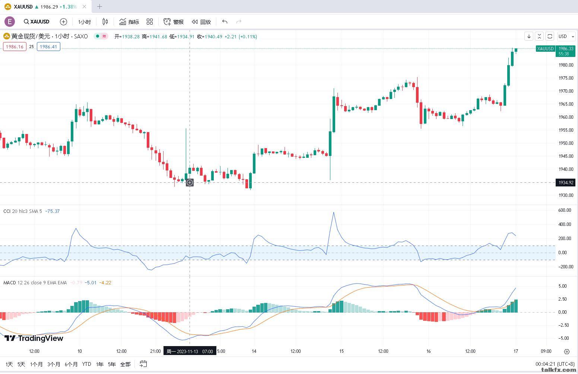The image size is (578, 374).
Task: Set range to 1年
Action: coord(99,364)
